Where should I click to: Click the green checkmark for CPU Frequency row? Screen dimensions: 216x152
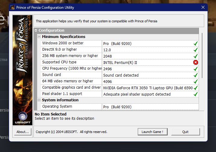point(196,69)
